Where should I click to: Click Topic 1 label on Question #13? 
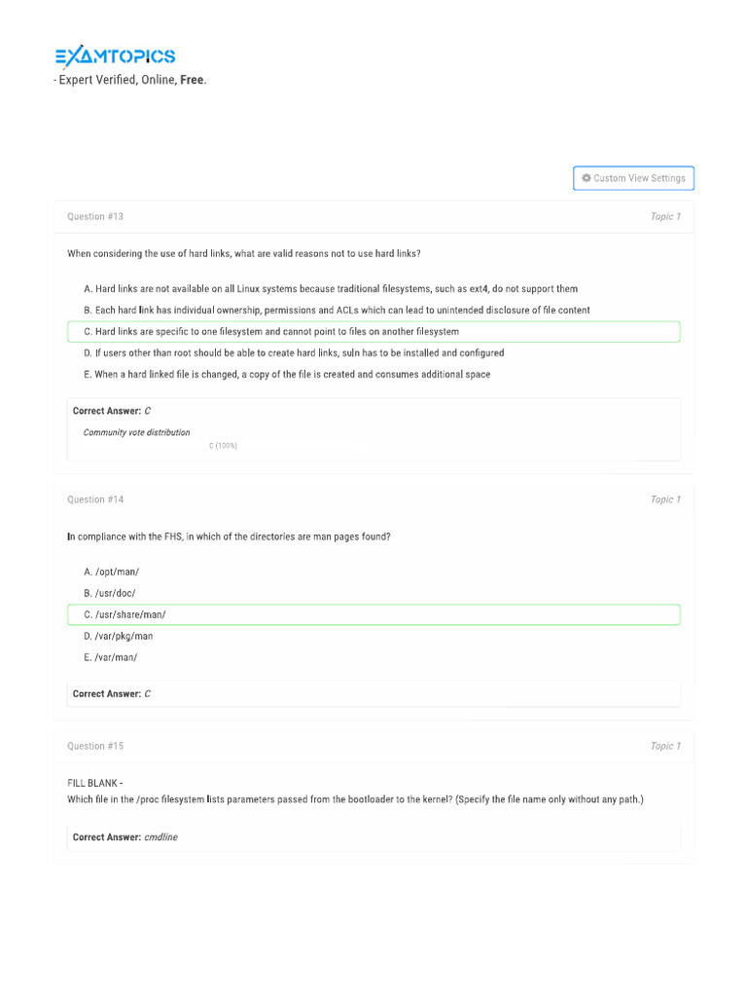[665, 217]
